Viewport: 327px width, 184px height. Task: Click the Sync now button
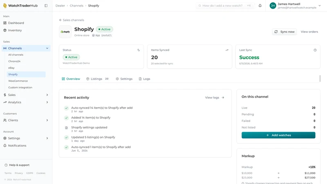pos(284,32)
